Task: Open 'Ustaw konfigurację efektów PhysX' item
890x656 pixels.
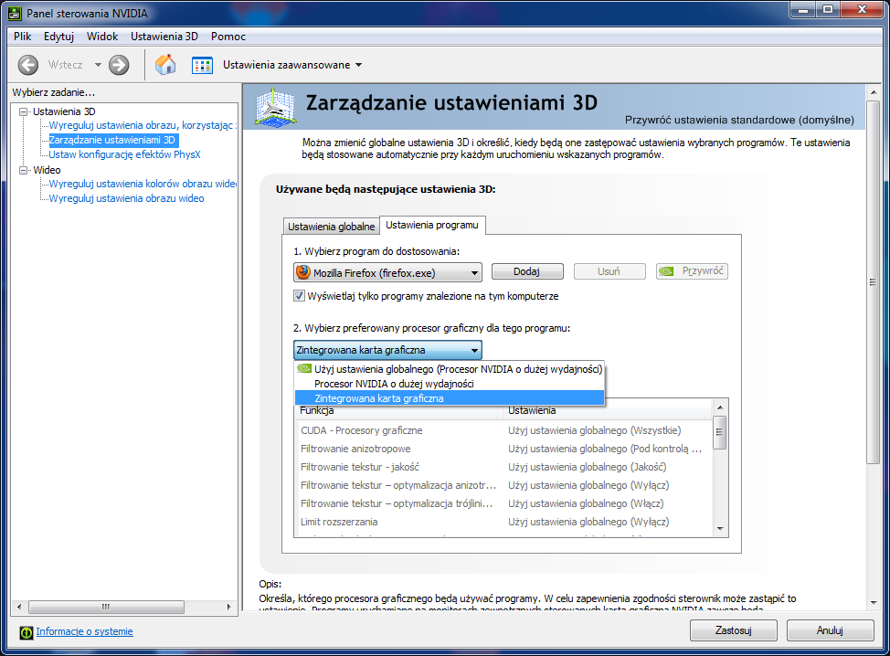Action: click(124, 154)
